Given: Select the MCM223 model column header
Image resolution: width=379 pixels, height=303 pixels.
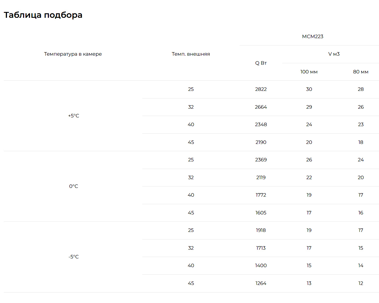Looking at the screenshot, I should pos(313,36).
